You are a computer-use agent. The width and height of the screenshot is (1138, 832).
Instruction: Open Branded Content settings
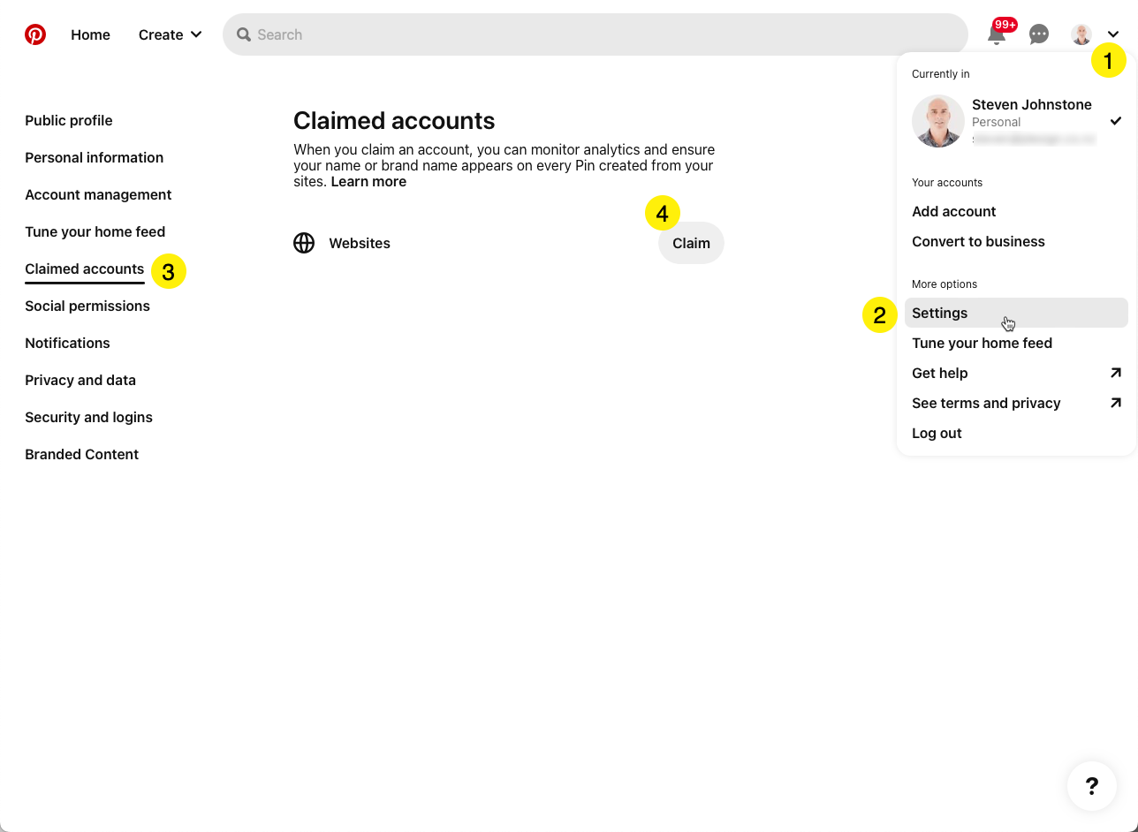tap(81, 454)
